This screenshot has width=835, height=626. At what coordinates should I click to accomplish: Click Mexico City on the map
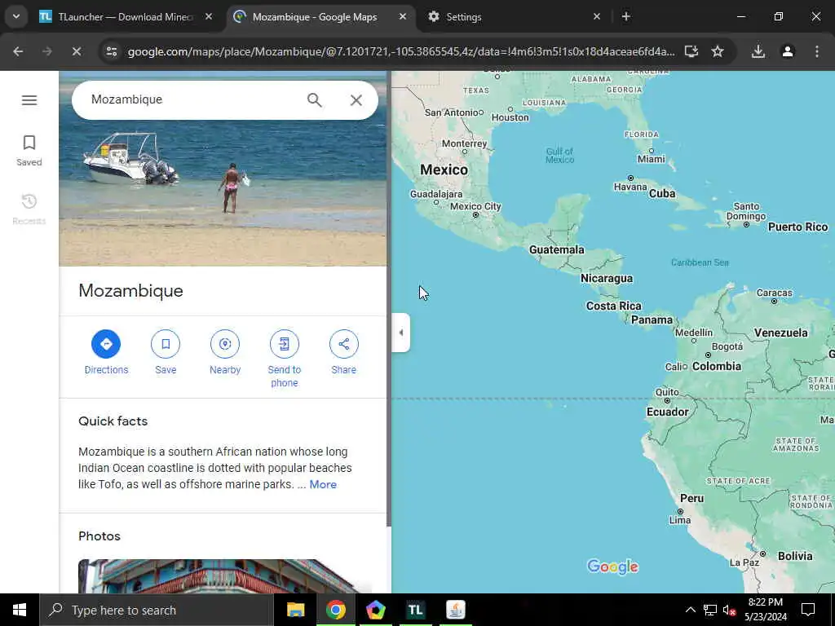point(475,206)
